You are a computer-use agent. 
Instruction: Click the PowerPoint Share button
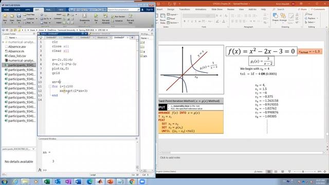302,9
